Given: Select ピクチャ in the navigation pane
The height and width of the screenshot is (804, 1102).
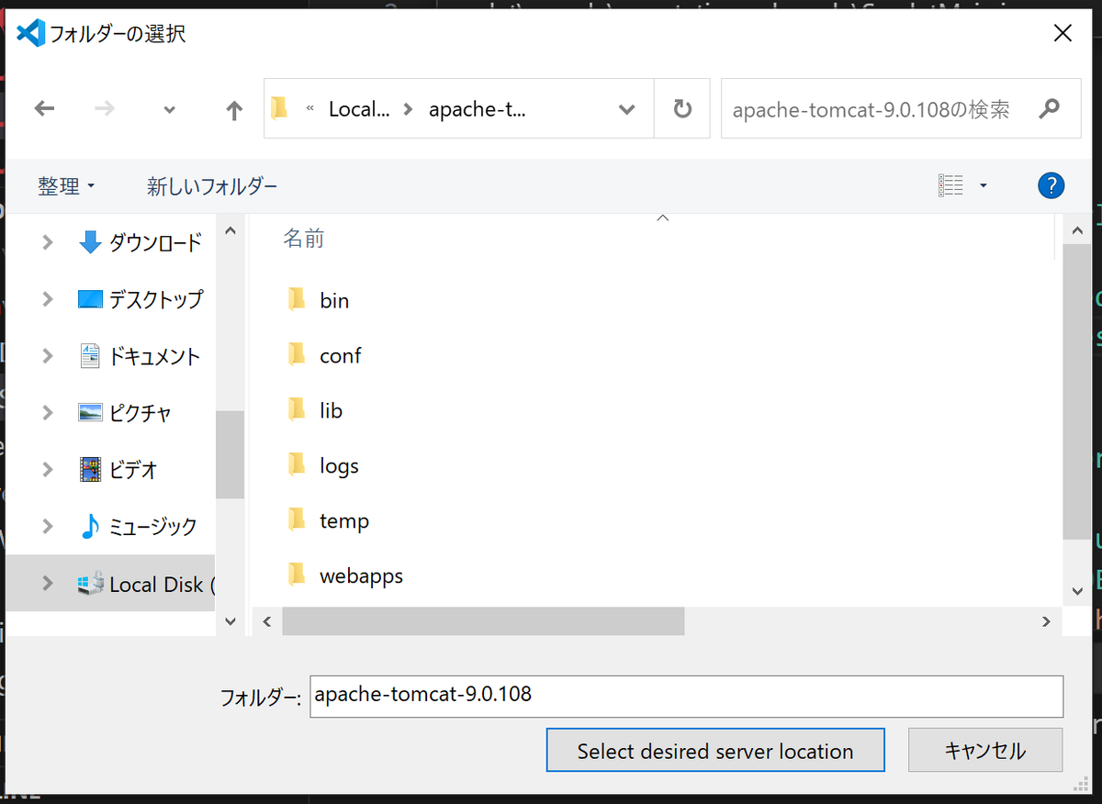Looking at the screenshot, I should click(125, 413).
